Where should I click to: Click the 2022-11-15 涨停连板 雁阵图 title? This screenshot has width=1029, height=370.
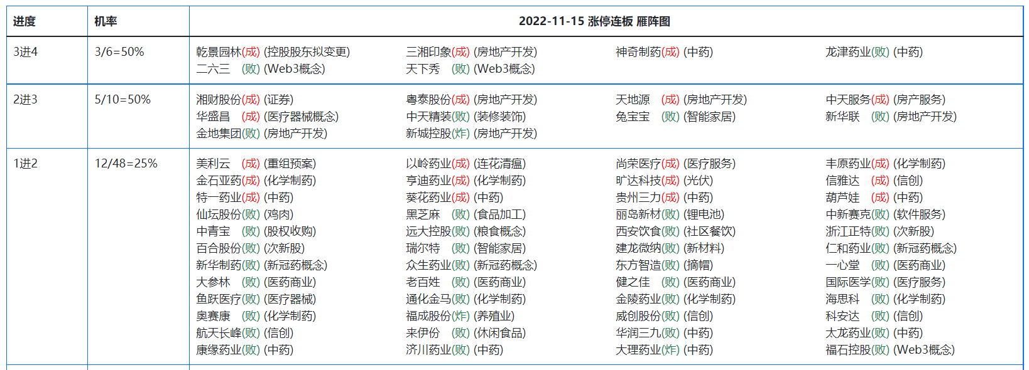(x=594, y=21)
